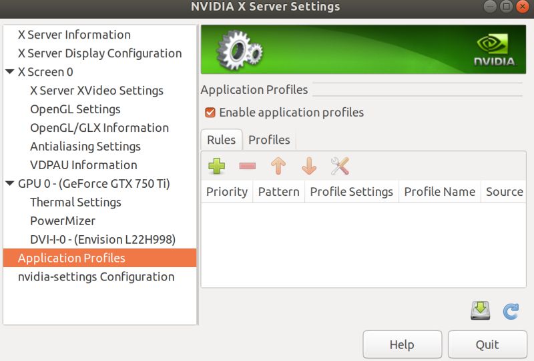Open X Server Display Configuration

(x=99, y=53)
